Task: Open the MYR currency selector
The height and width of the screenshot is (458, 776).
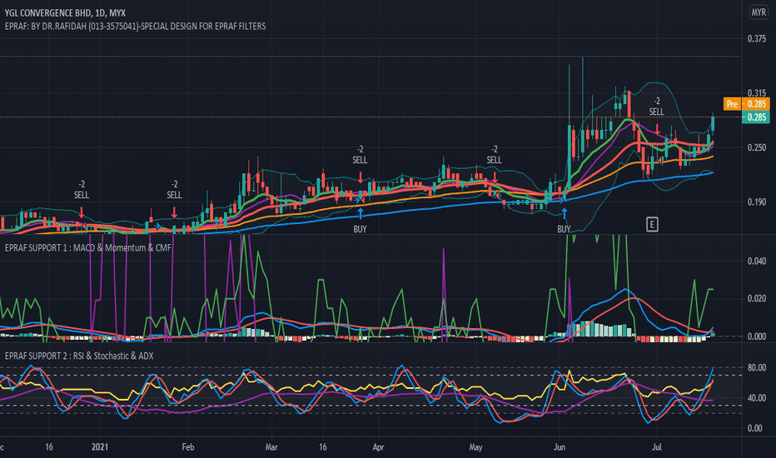Action: pyautogui.click(x=759, y=12)
